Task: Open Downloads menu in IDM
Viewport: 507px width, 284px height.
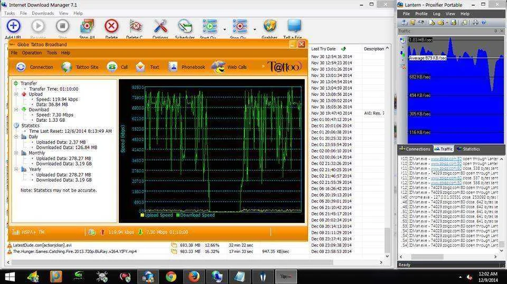Action: pyautogui.click(x=43, y=13)
